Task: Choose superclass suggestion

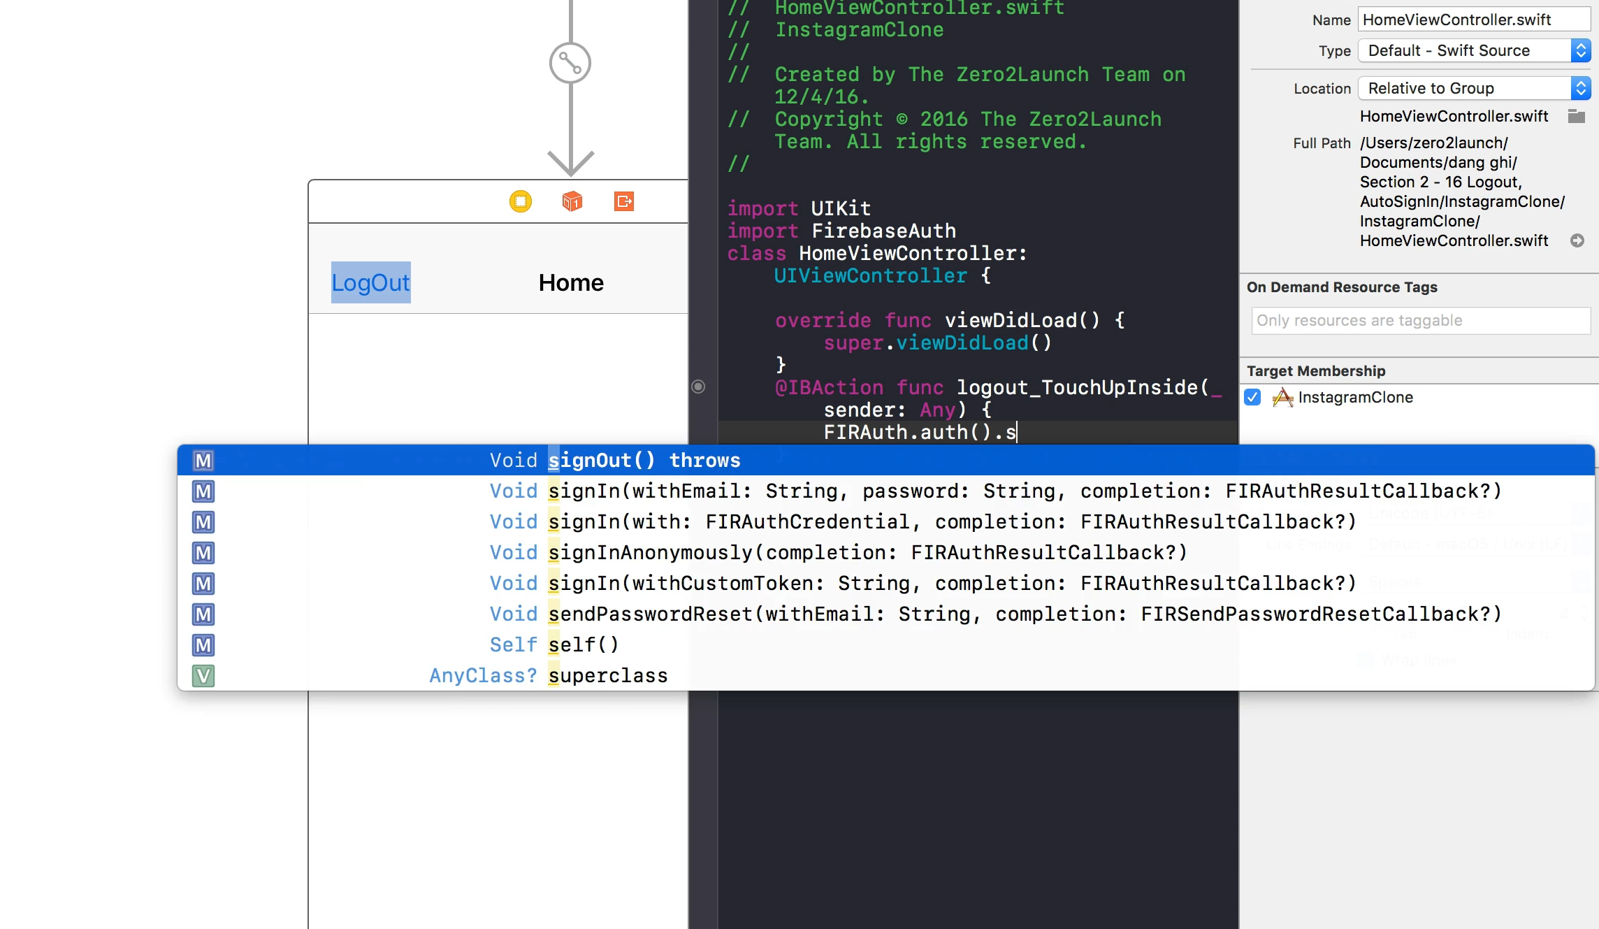Action: pyautogui.click(x=885, y=675)
